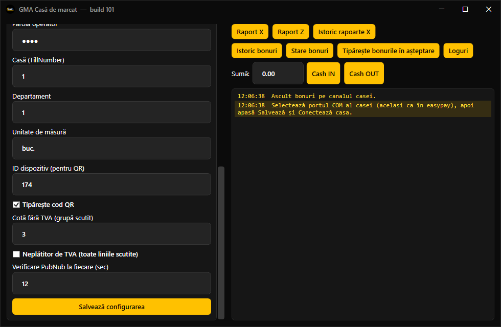
Task: Click the settings panel vertical scrollbar
Action: pyautogui.click(x=221, y=243)
